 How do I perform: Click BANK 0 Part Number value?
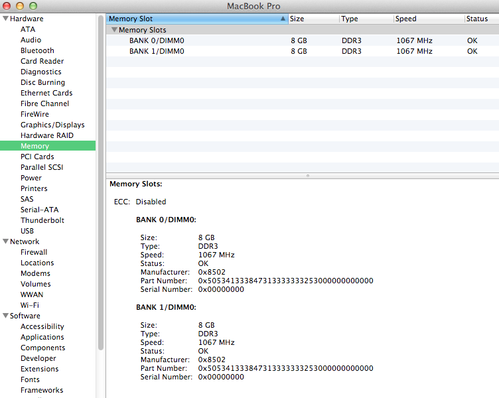click(285, 281)
